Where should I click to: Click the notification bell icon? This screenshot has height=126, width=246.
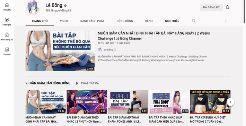click(x=227, y=7)
